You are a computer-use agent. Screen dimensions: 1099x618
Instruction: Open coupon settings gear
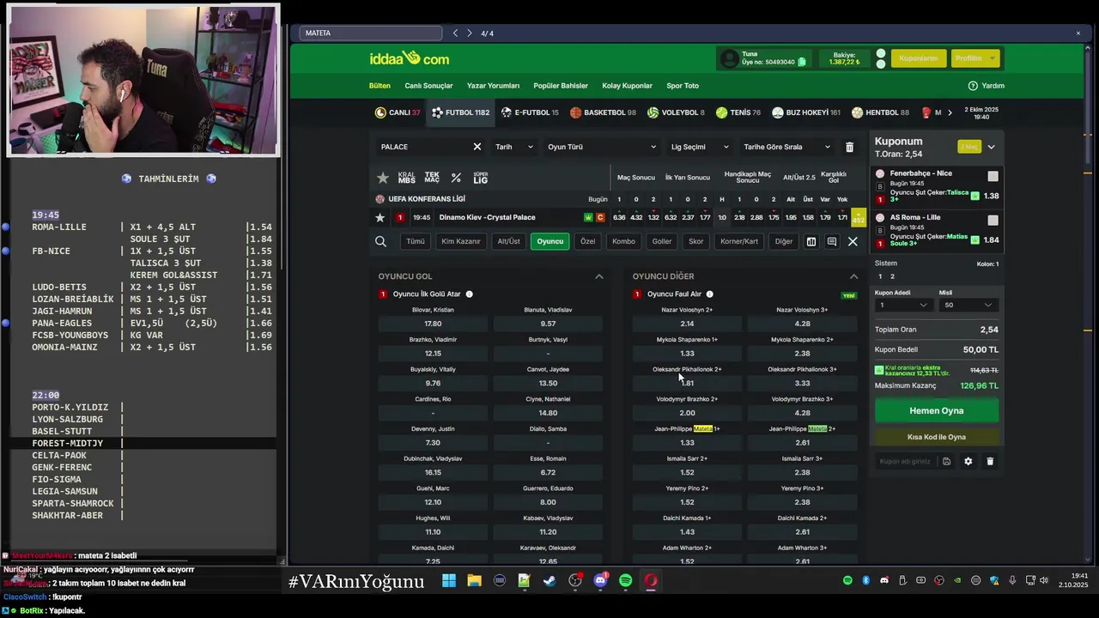coord(968,462)
